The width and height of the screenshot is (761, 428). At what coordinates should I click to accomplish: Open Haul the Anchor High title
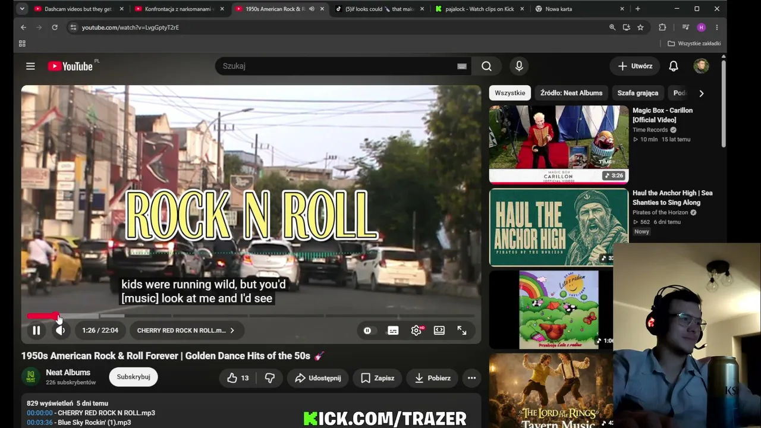672,197
